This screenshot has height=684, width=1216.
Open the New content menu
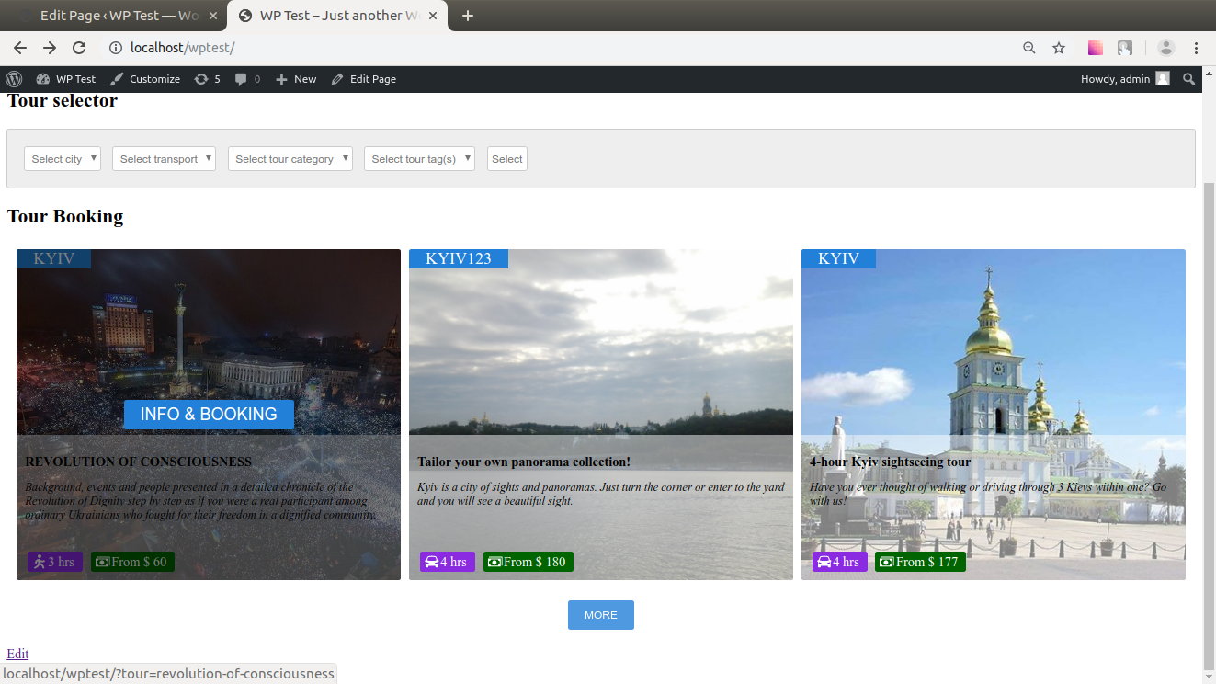(x=296, y=79)
